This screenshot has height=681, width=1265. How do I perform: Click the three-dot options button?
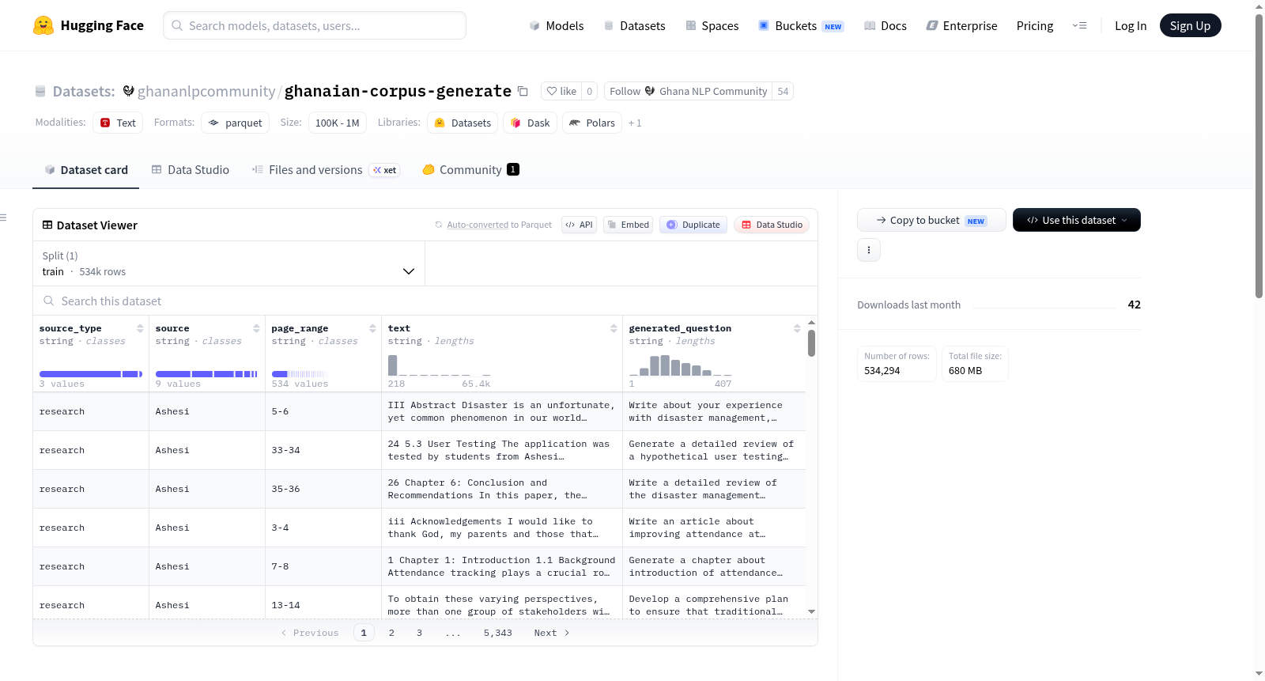[869, 250]
